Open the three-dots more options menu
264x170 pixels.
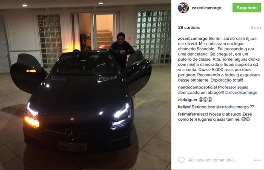pyautogui.click(x=258, y=160)
